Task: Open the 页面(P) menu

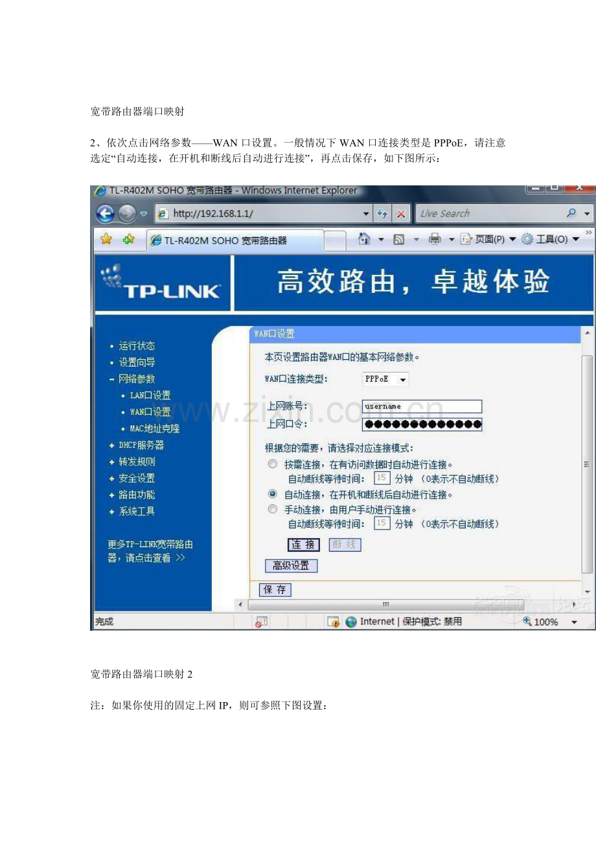Action: (x=489, y=239)
